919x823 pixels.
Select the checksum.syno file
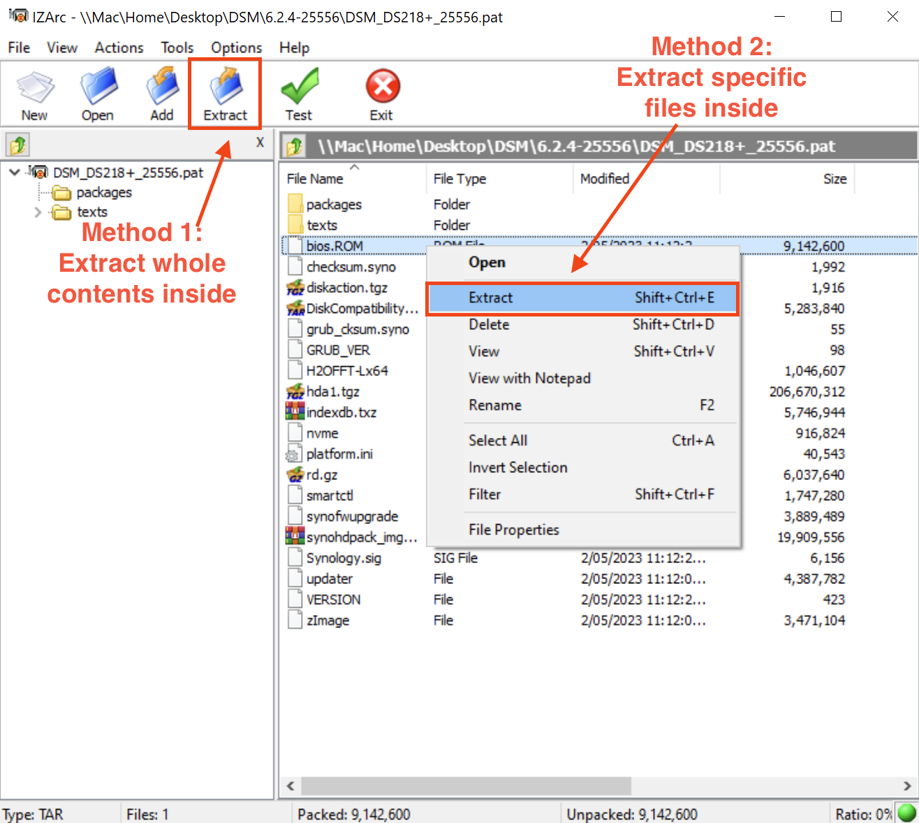(351, 267)
